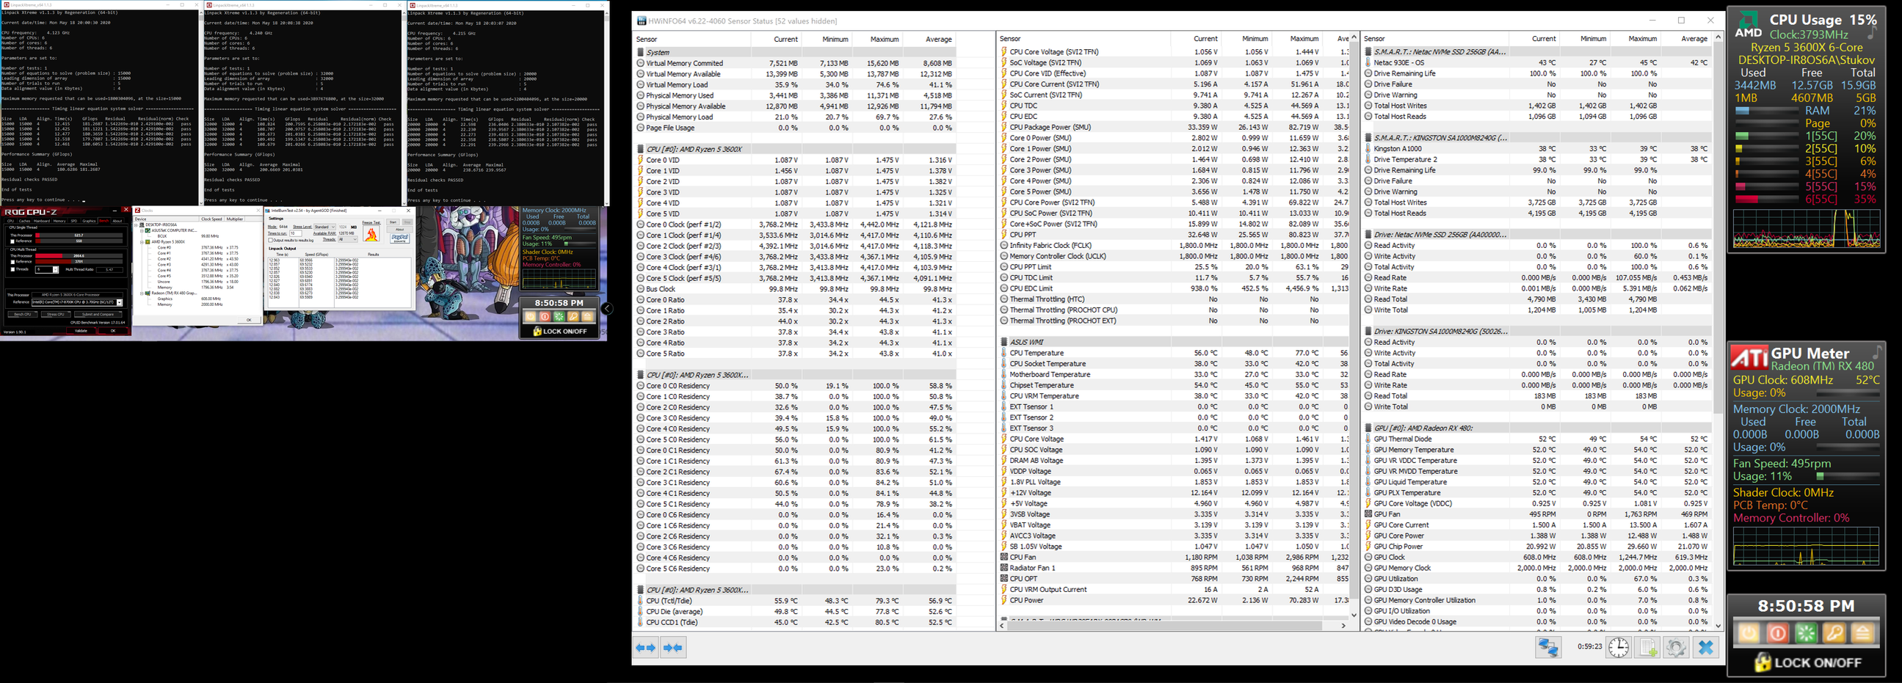Click About button in IntelBurnTest
The width and height of the screenshot is (1902, 683).
[399, 230]
